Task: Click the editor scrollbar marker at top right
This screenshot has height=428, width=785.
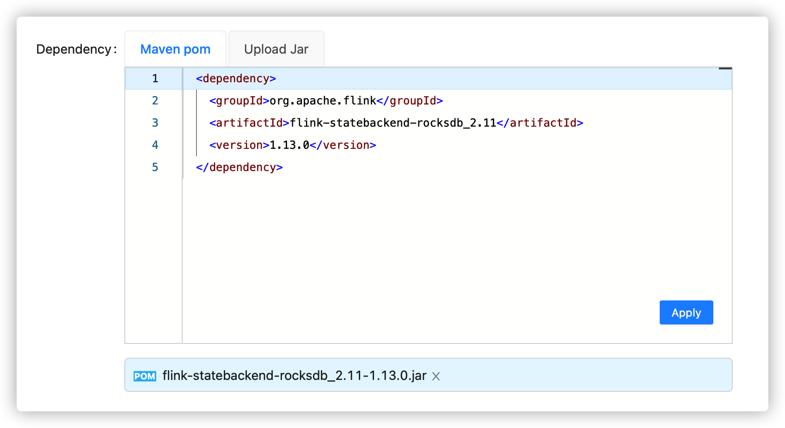Action: coord(725,69)
